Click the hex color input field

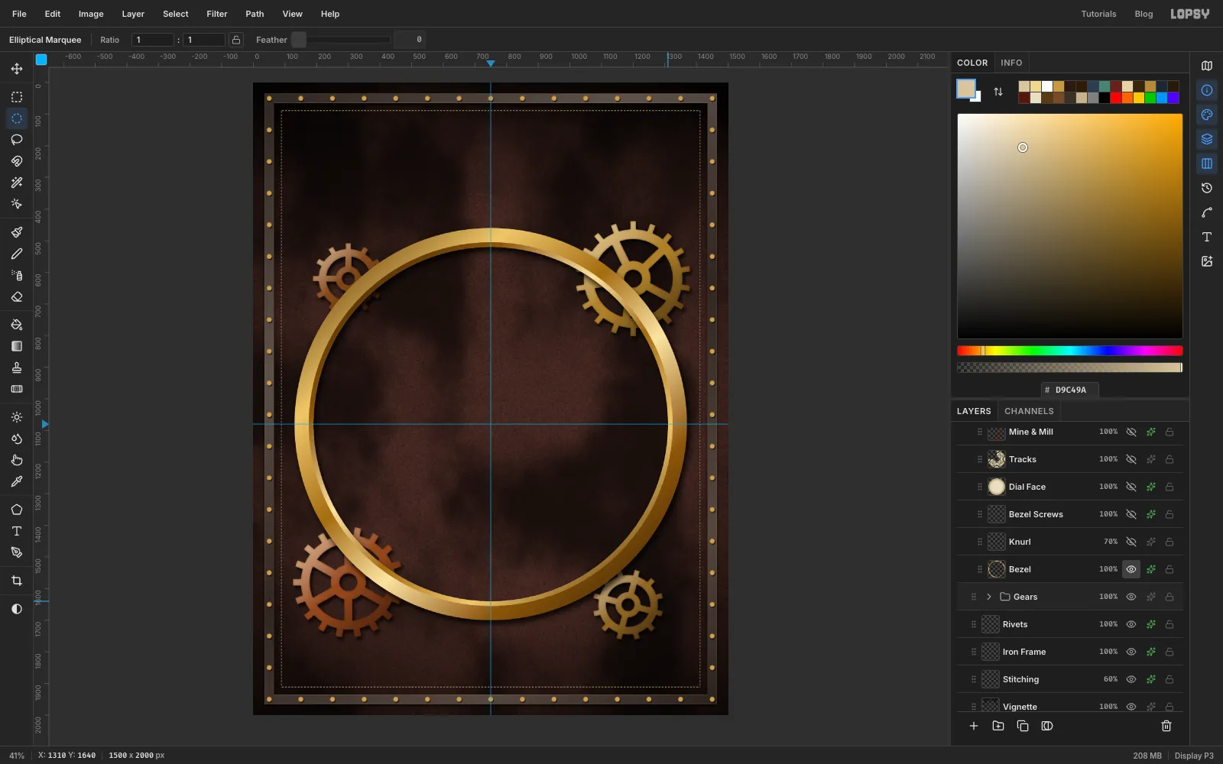(x=1070, y=390)
